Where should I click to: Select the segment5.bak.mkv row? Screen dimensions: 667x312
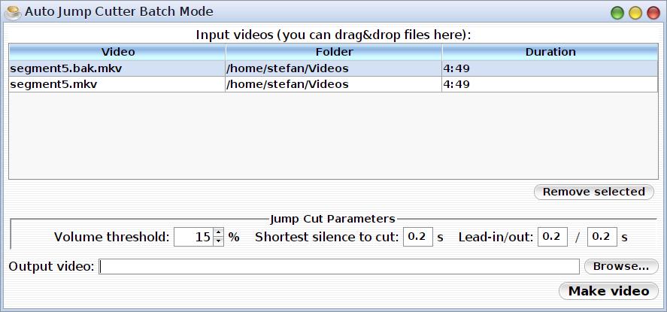pyautogui.click(x=117, y=68)
